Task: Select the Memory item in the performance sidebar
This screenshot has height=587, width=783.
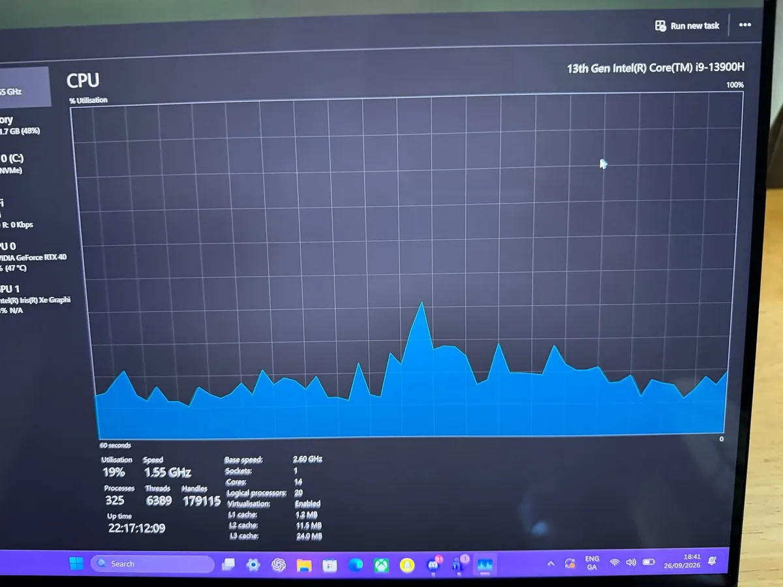Action: (x=20, y=125)
